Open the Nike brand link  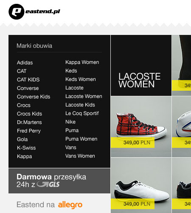(x=70, y=122)
